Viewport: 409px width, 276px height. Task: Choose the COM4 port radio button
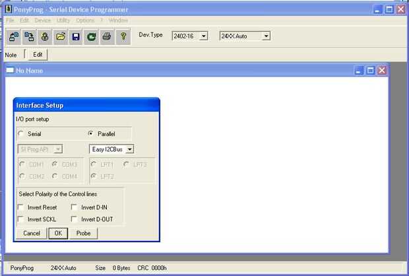pyautogui.click(x=55, y=176)
